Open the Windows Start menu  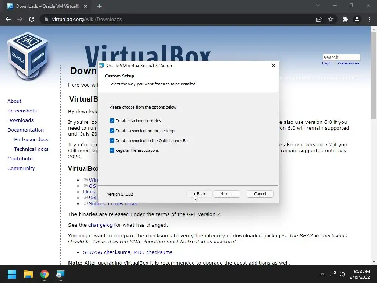(x=12, y=274)
